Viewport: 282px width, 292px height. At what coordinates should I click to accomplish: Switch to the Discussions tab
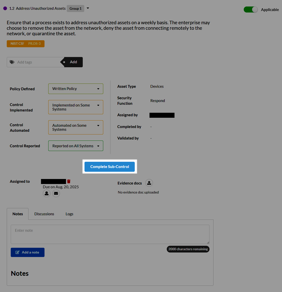(44, 214)
